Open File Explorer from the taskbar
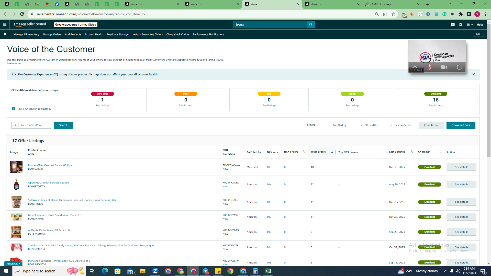The height and width of the screenshot is (276, 491). pos(142,271)
